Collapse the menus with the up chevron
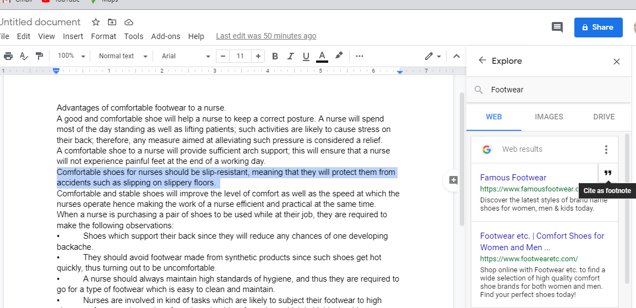The width and height of the screenshot is (636, 308). (x=456, y=56)
